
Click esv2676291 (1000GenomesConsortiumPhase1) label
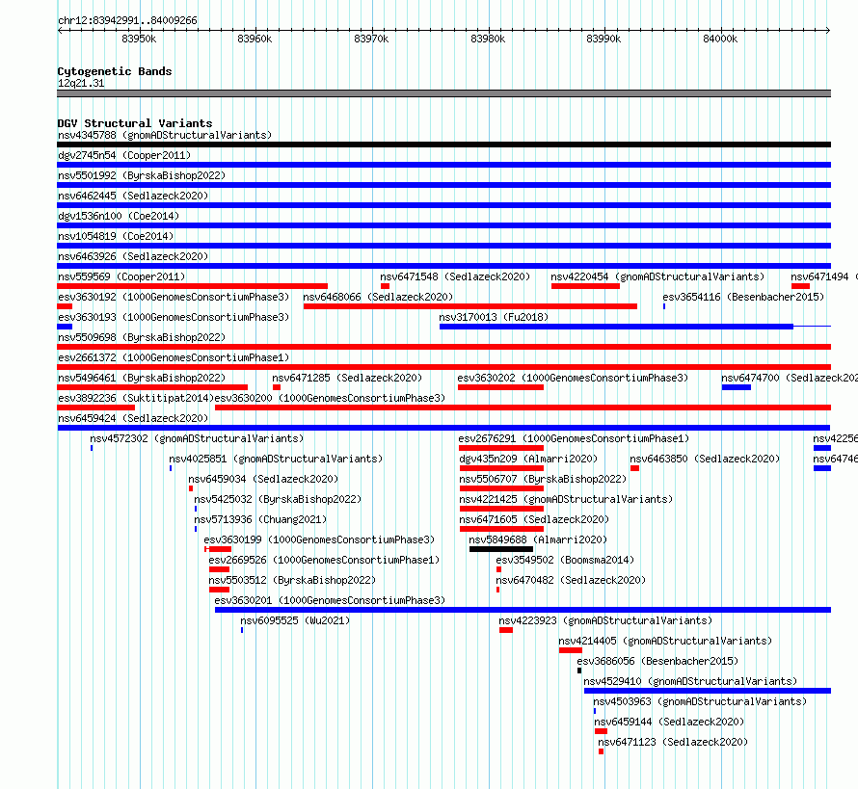point(574,438)
